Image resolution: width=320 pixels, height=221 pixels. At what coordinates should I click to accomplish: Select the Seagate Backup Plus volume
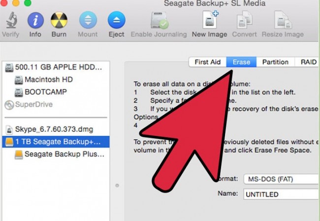click(56, 154)
